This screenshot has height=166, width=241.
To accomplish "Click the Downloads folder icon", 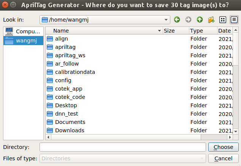I will click(50, 130).
